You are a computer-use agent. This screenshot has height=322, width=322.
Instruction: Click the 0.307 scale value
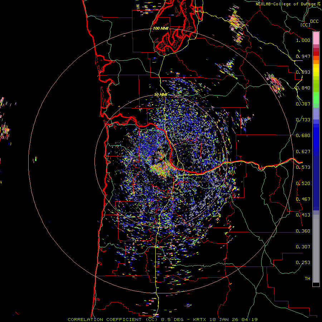tap(303, 247)
